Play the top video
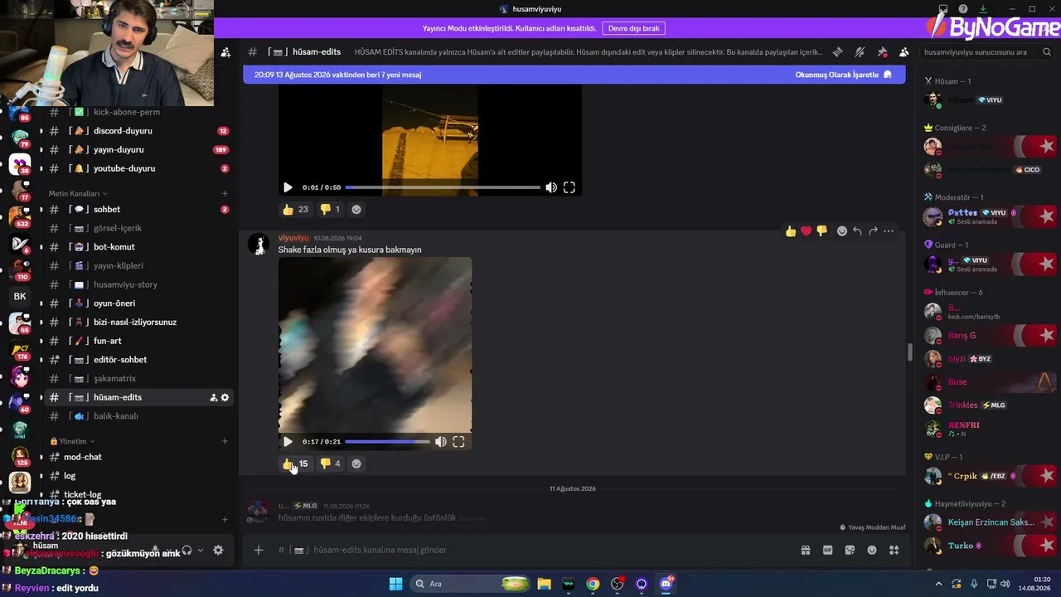The width and height of the screenshot is (1061, 597). point(288,187)
